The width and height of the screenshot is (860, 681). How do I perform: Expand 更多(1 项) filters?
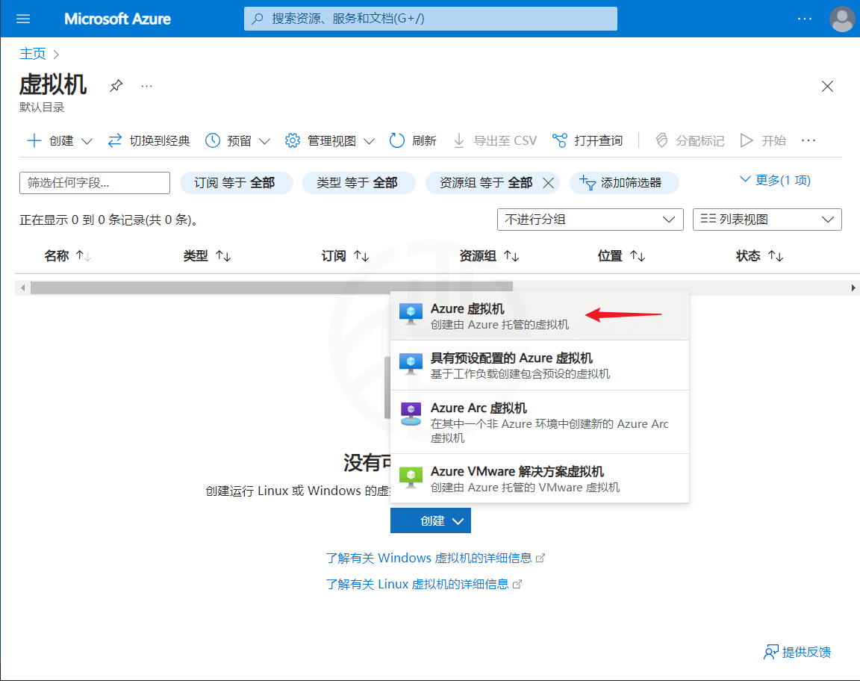pos(775,180)
